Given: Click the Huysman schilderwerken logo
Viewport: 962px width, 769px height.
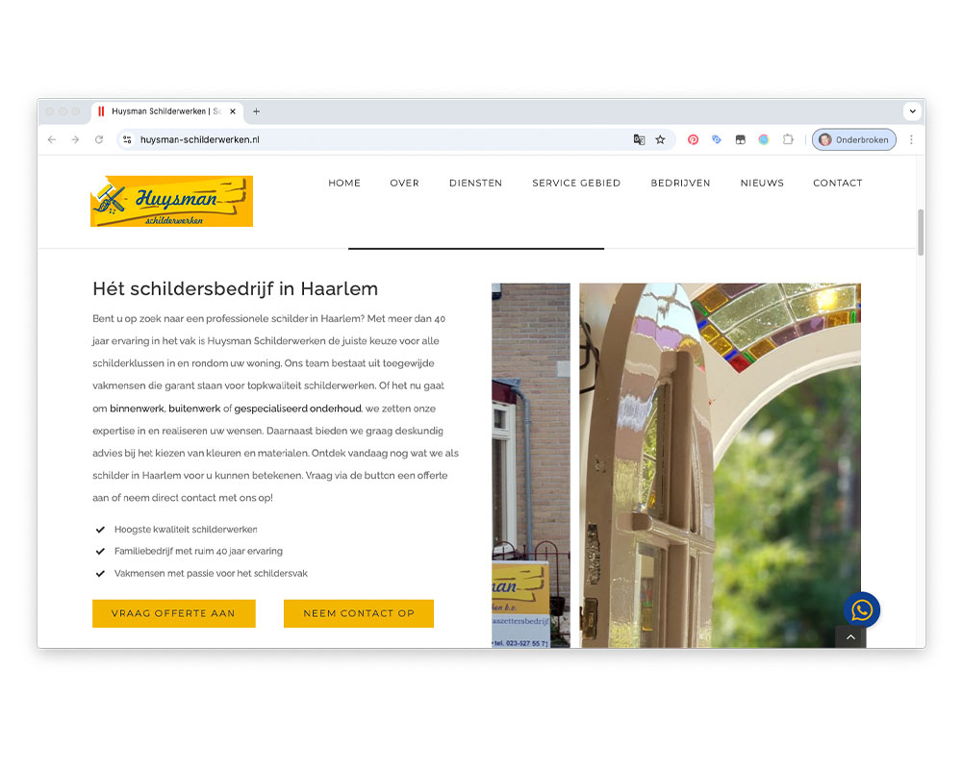Looking at the screenshot, I should (172, 201).
